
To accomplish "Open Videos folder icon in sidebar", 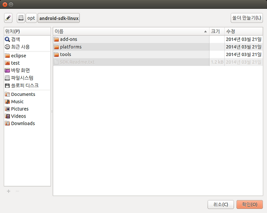I will (7, 116).
